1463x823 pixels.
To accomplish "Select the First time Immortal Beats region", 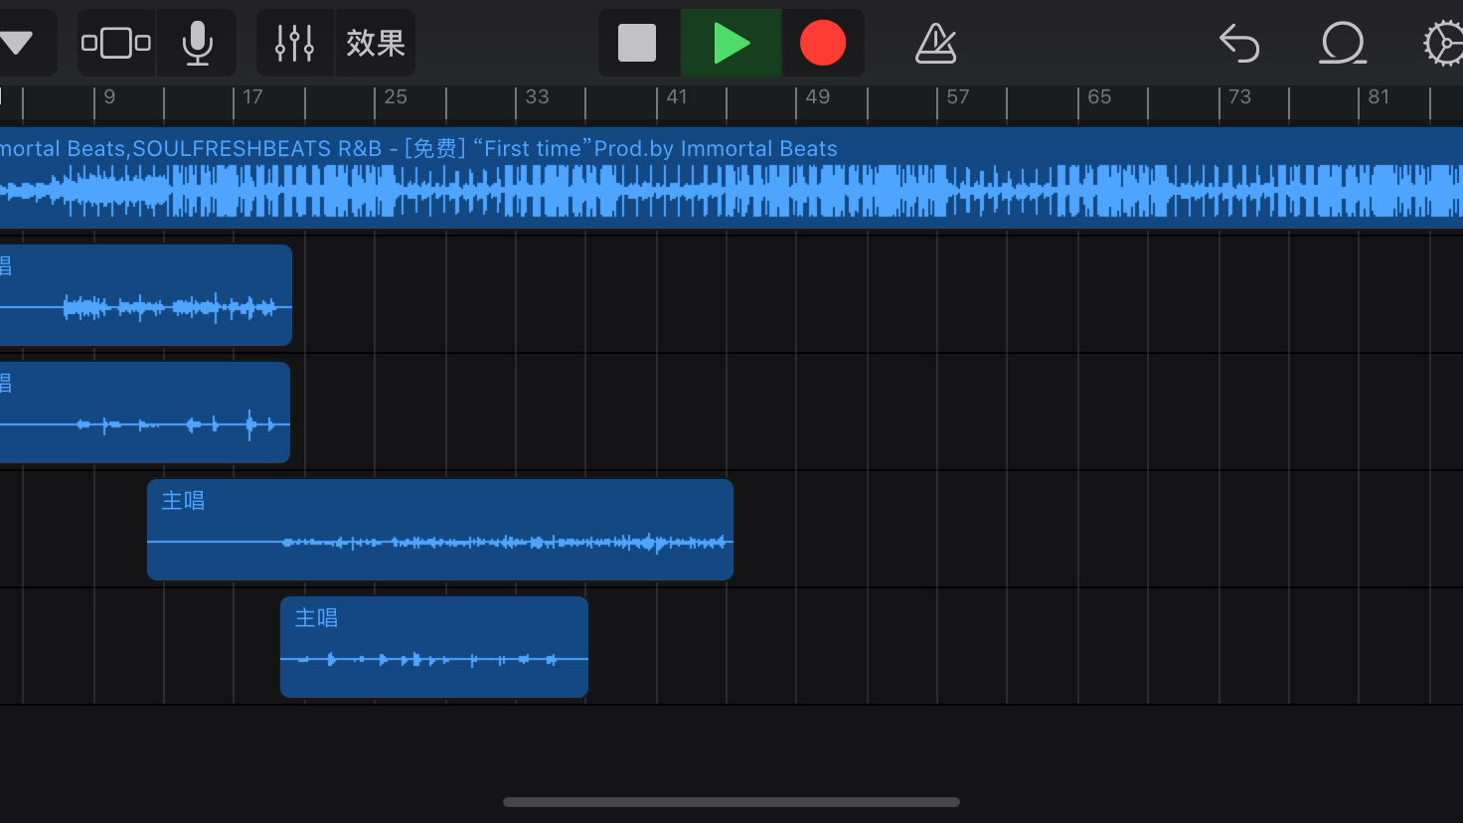I will [x=731, y=178].
